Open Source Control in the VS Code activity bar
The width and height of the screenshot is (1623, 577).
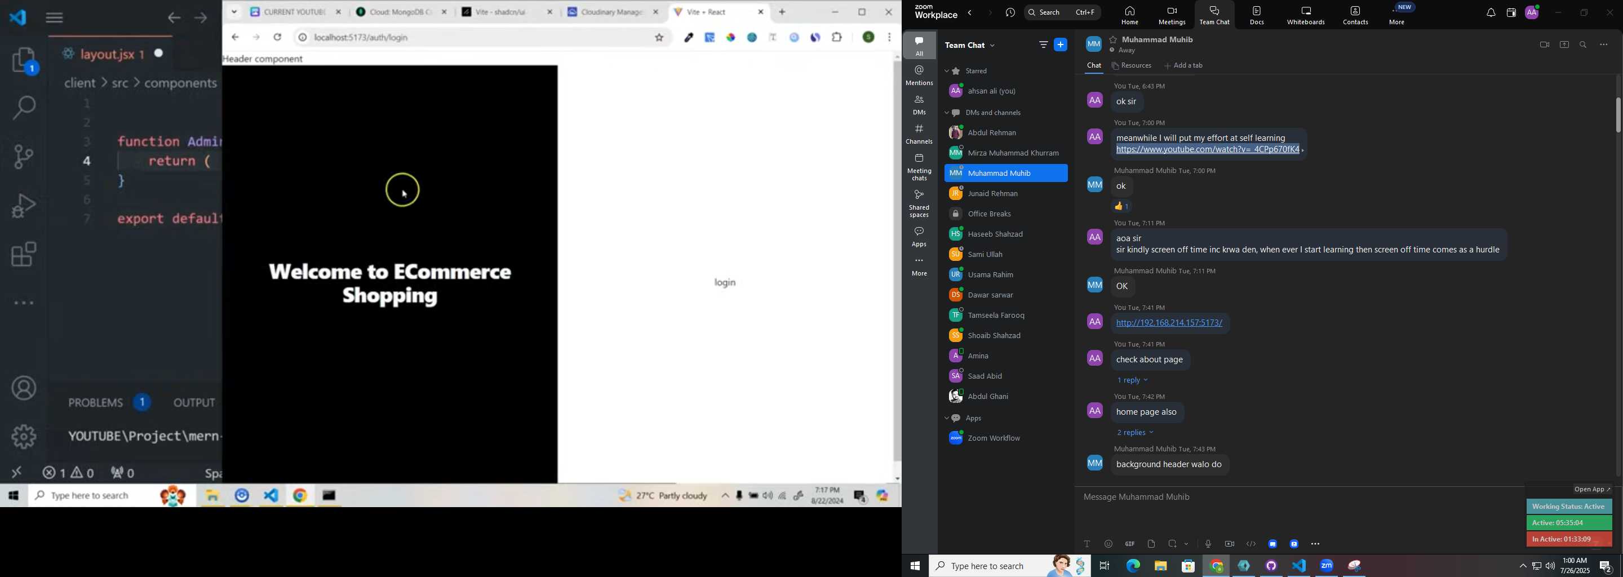[x=24, y=156]
